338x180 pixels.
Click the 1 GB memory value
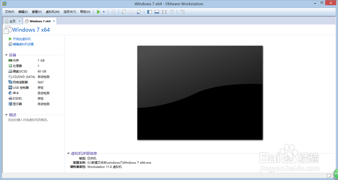click(41, 60)
